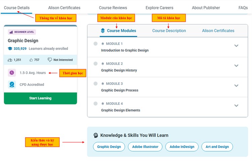Switch to the Course Description tab
Viewport: 252px width, 161px height.
point(169,31)
